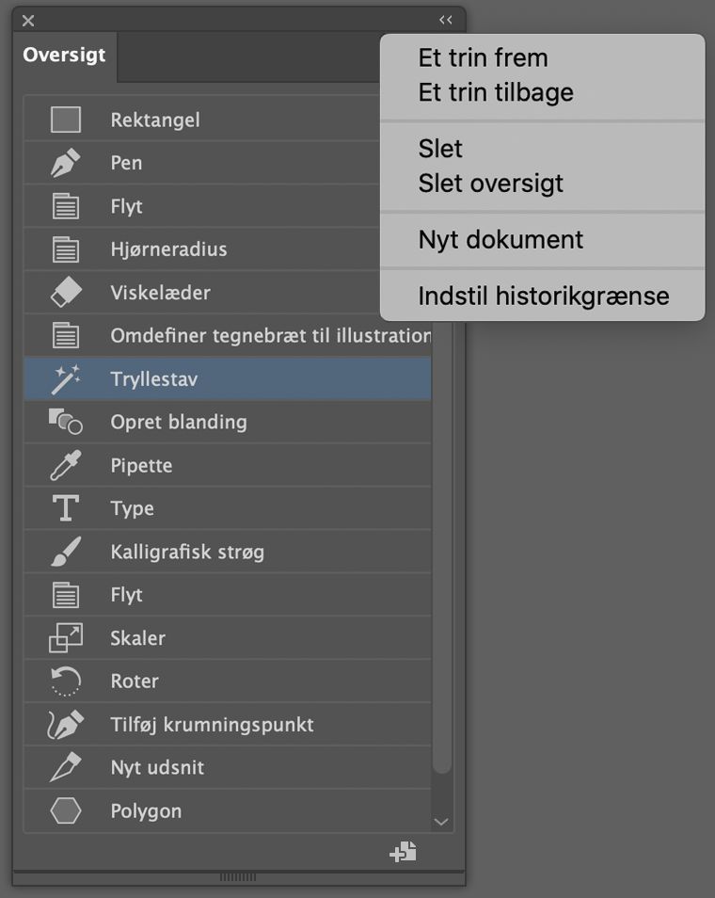Image resolution: width=715 pixels, height=898 pixels.
Task: Open Indstil historikgrænse from the menu
Action: pos(544,295)
